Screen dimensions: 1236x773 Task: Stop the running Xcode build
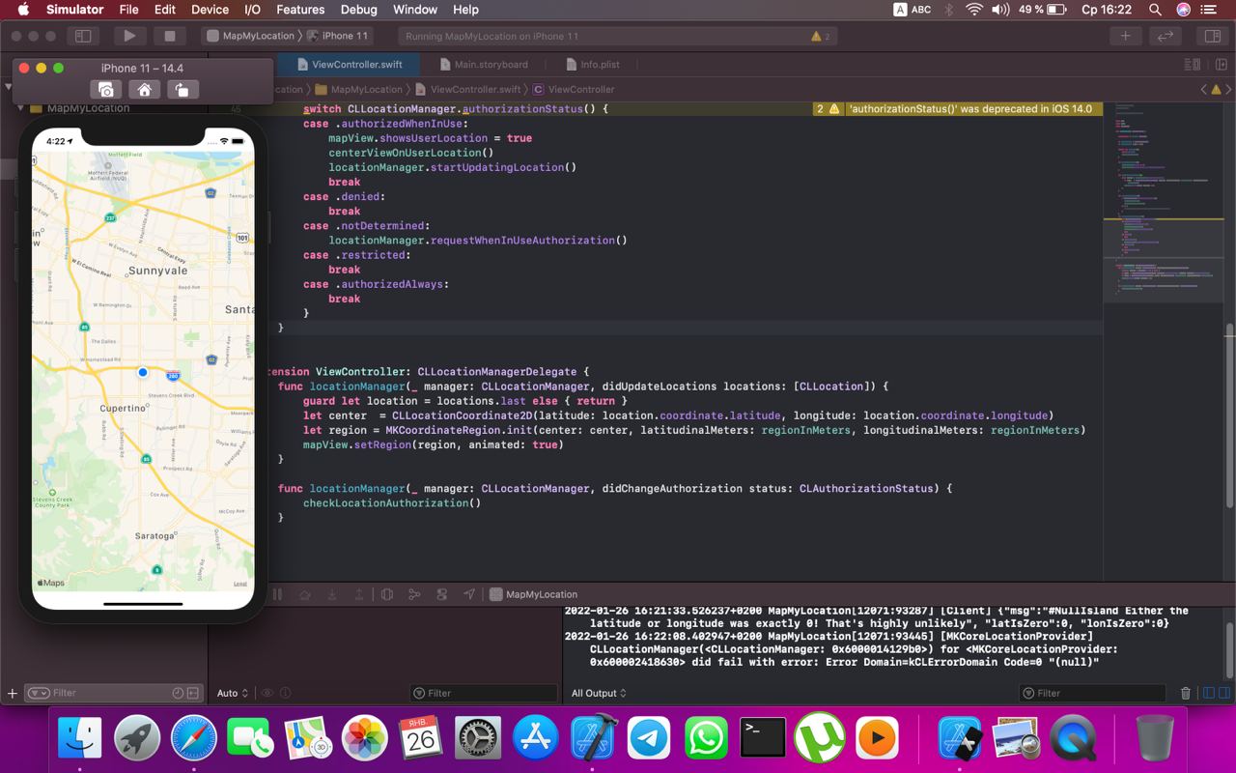pos(169,36)
